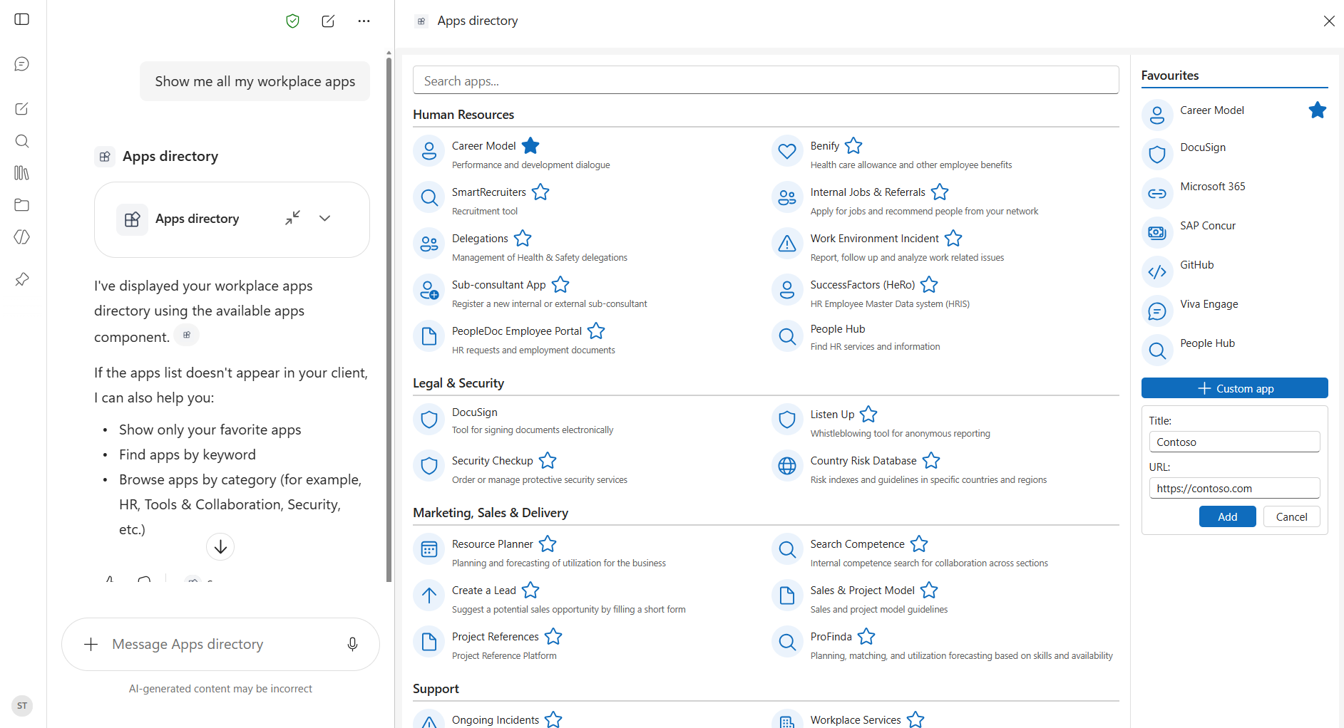
Task: Remove Career Model star in Favourites panel
Action: point(1318,110)
